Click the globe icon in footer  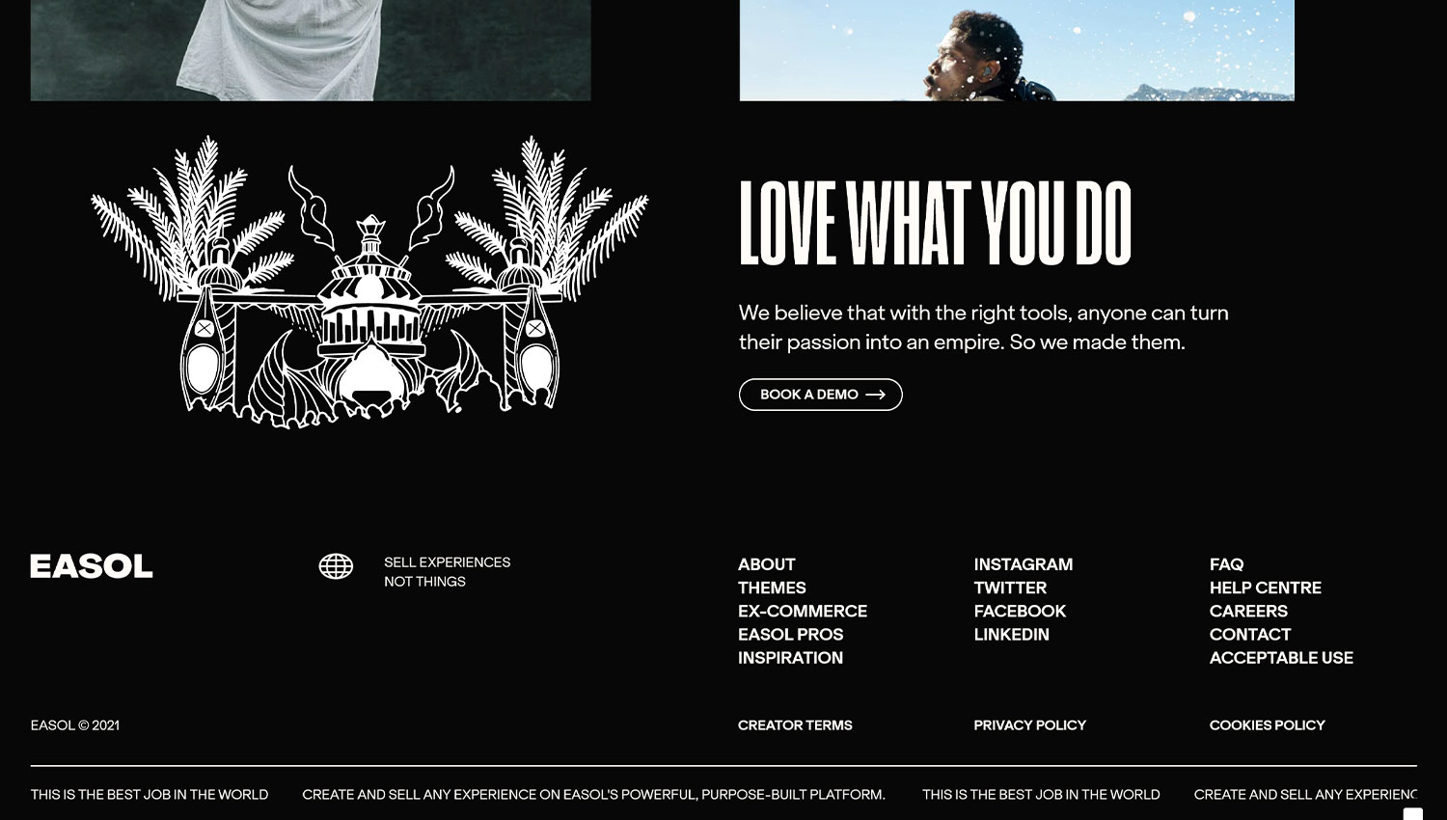click(x=336, y=566)
